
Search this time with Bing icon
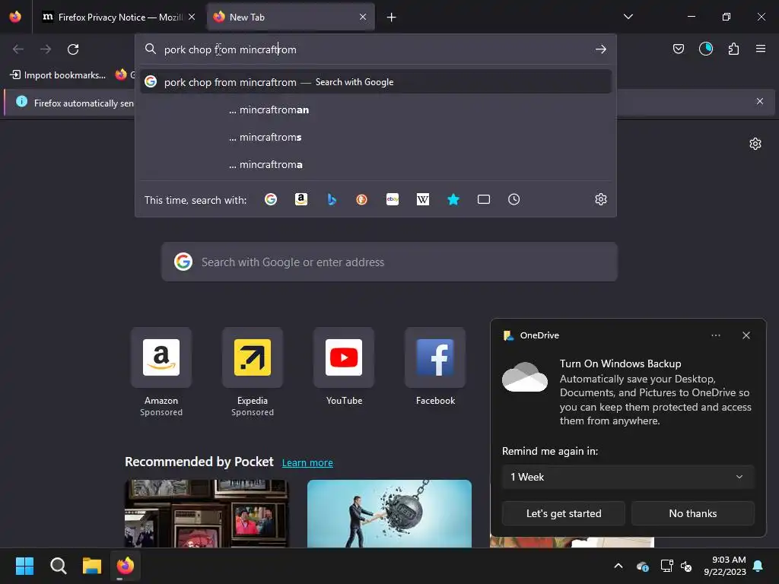pyautogui.click(x=332, y=200)
